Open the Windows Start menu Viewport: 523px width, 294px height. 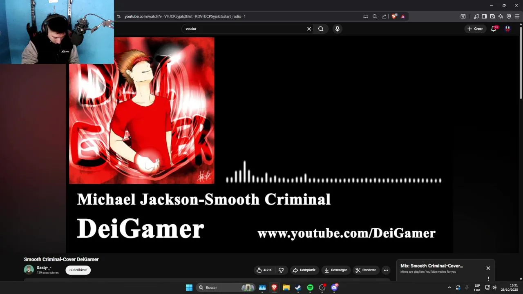[189, 287]
